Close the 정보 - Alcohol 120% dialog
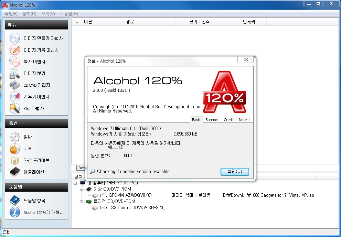 click(x=246, y=60)
